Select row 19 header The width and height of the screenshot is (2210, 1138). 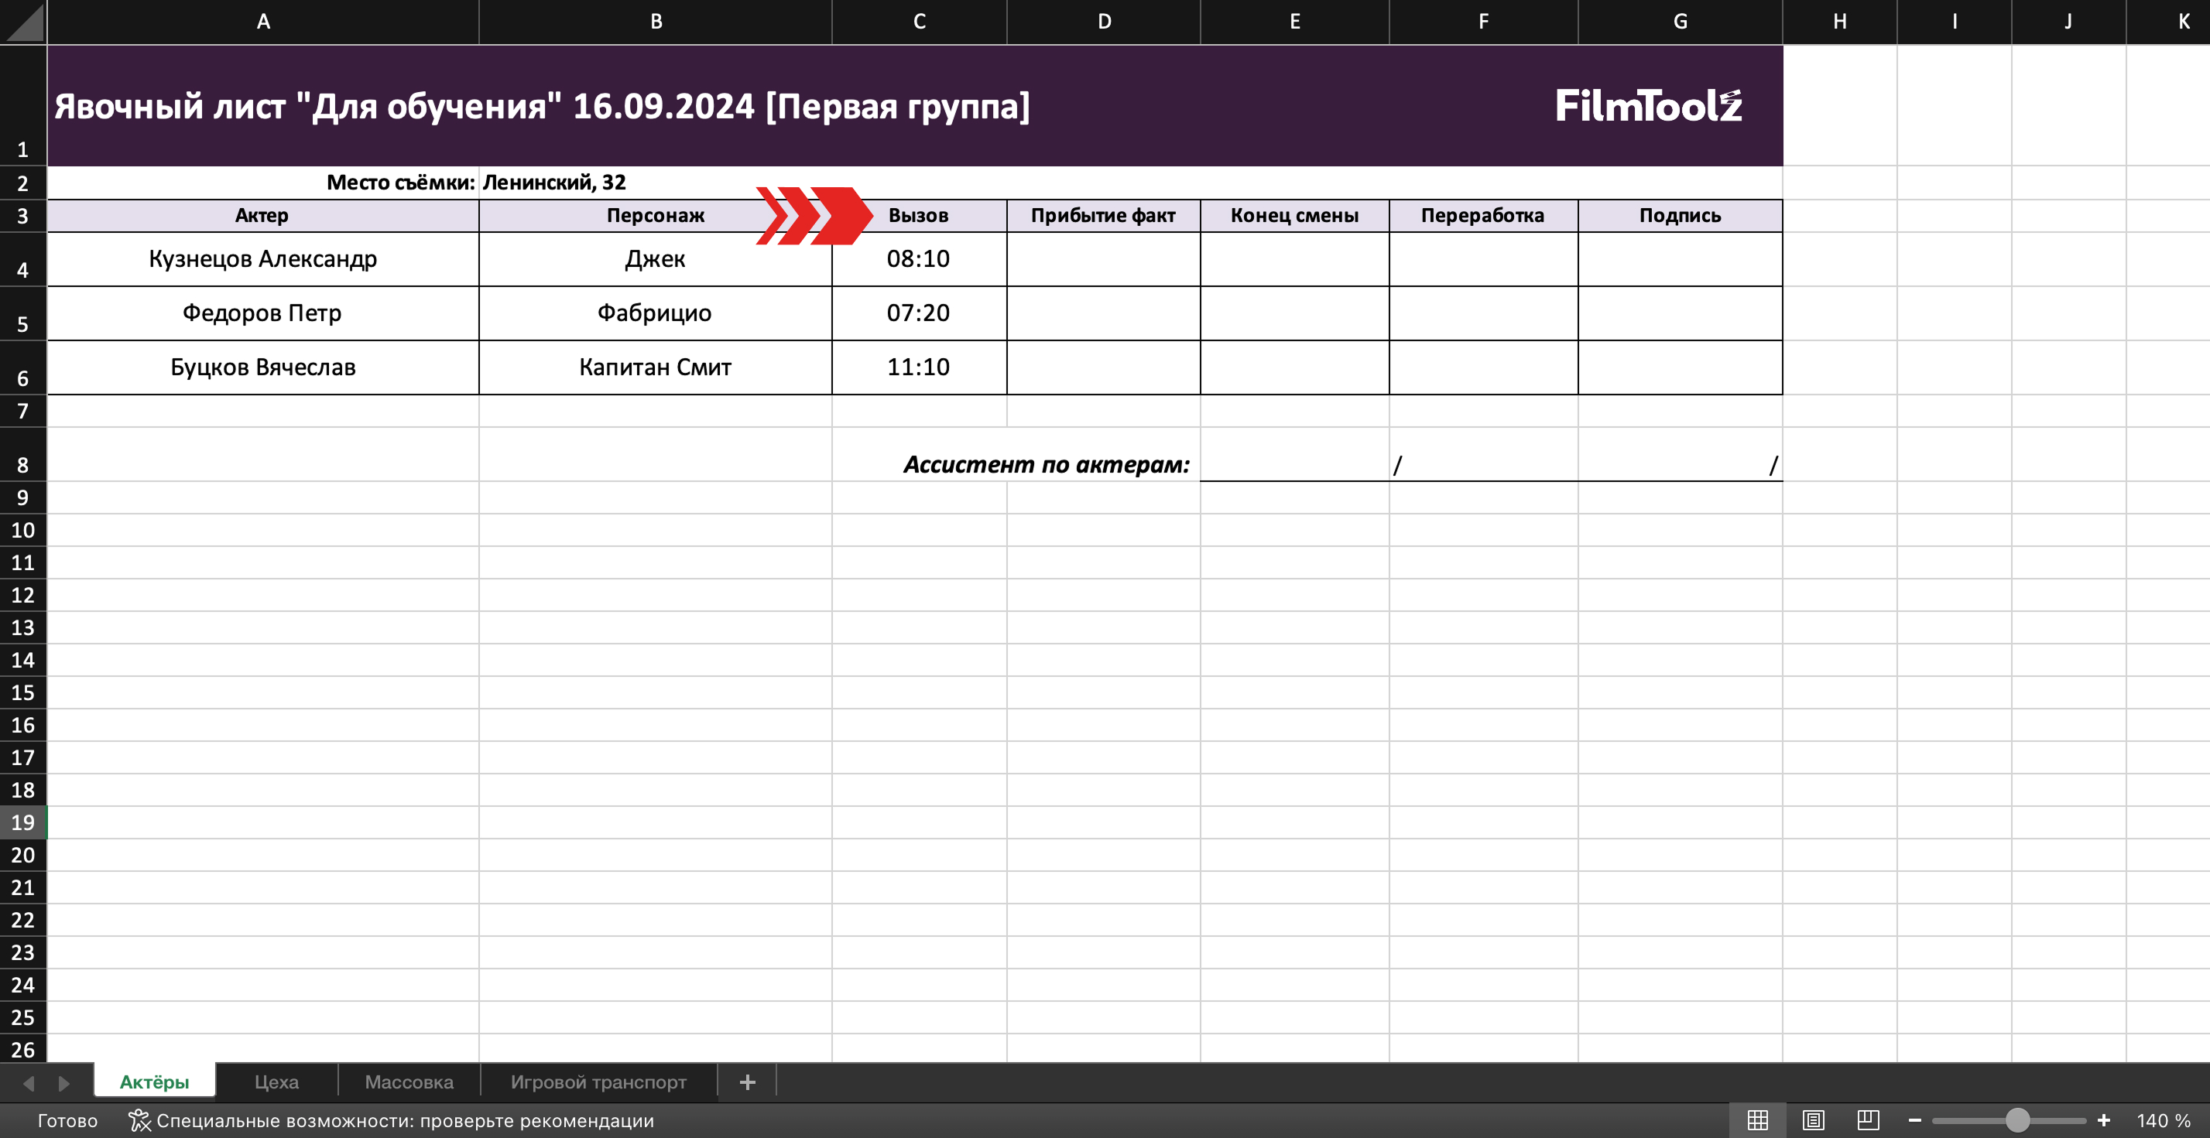point(23,822)
